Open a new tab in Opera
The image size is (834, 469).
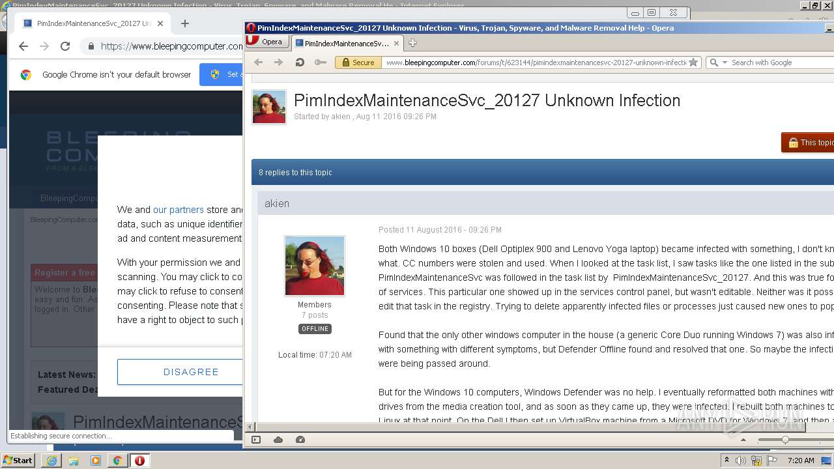pos(412,43)
